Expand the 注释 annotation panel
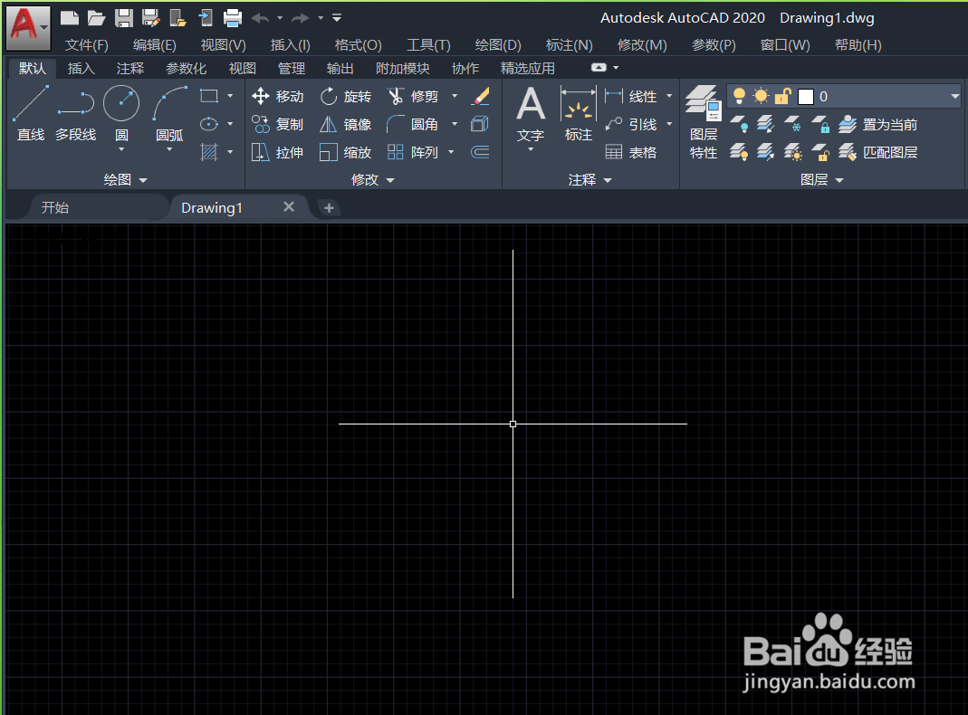 [x=589, y=179]
